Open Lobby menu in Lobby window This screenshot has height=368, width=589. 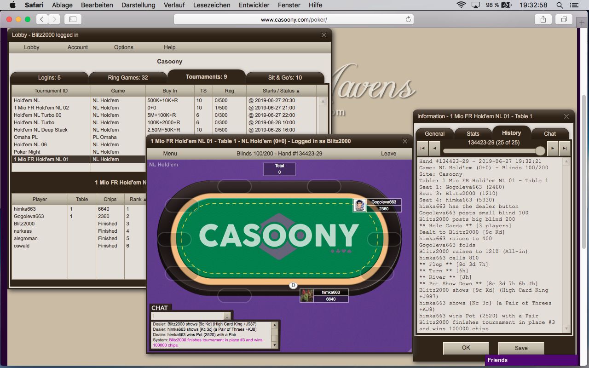point(32,47)
